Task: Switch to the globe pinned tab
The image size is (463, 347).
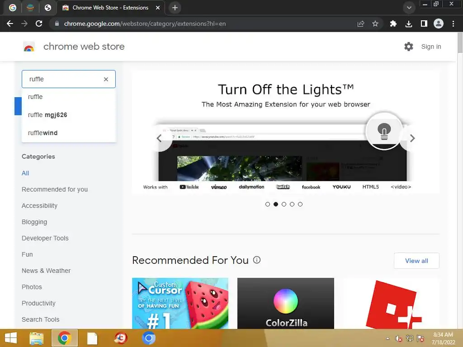Action: coord(48,8)
